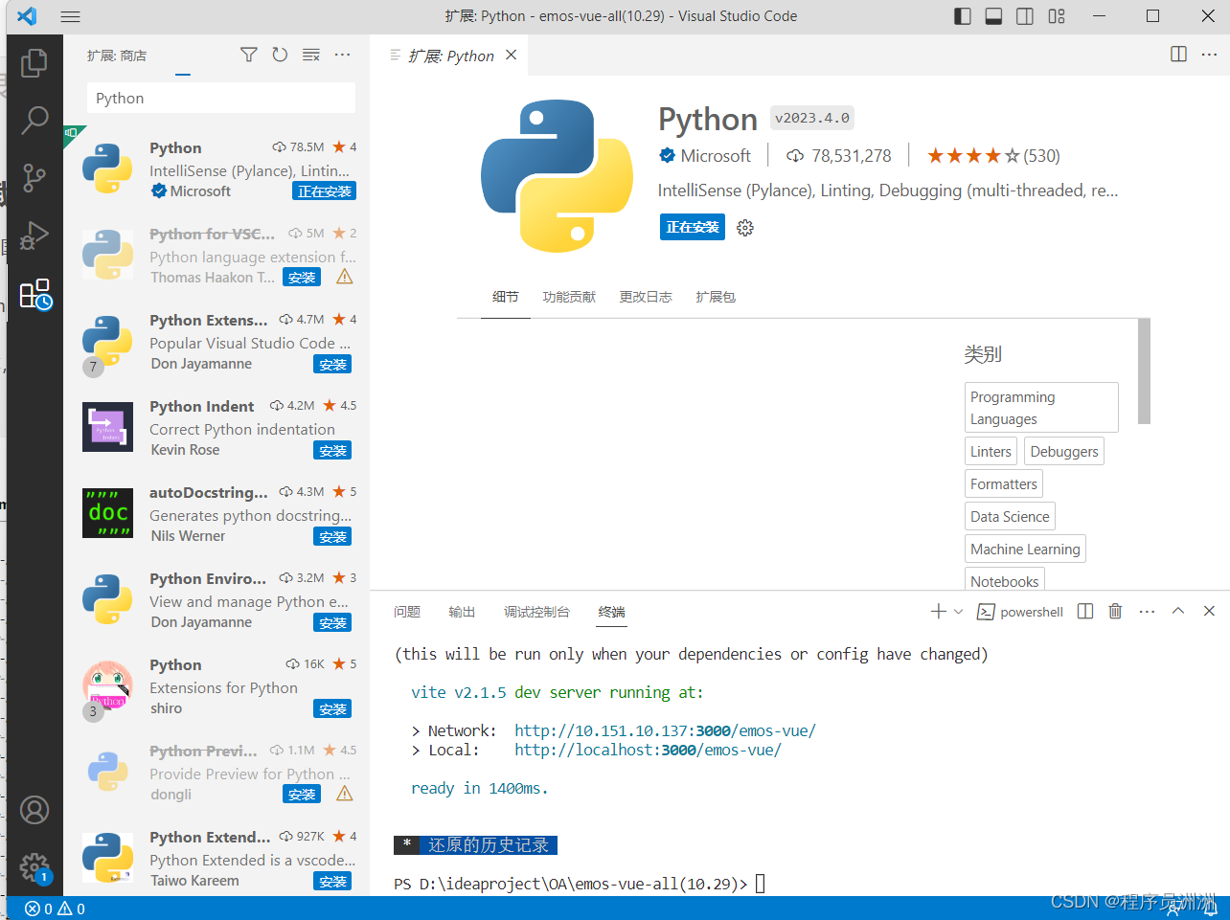Open the localhost:3000 URL in terminal

[648, 750]
